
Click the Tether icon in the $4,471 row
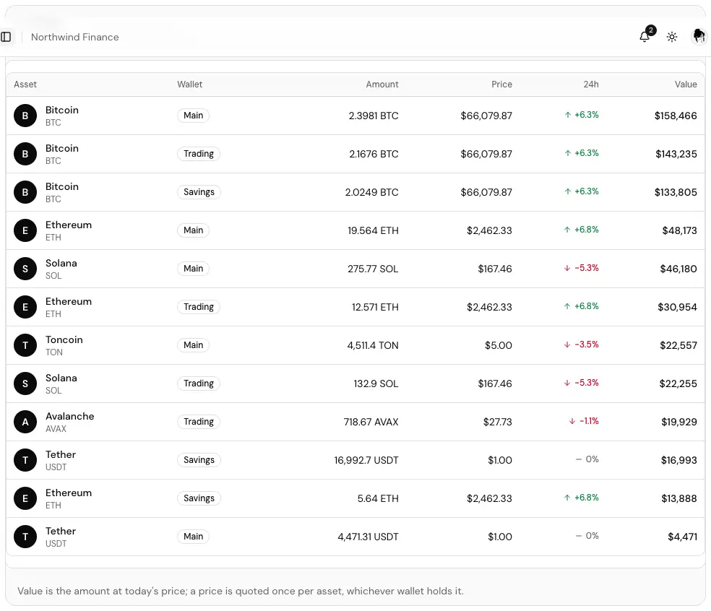click(25, 537)
